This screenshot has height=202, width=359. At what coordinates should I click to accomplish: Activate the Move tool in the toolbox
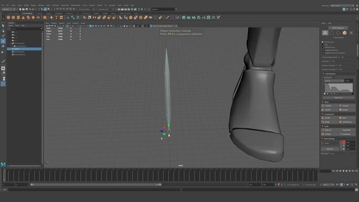[x=3, y=41]
